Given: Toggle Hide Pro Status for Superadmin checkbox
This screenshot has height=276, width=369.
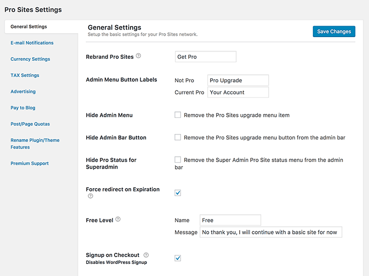Looking at the screenshot, I should pos(177,160).
